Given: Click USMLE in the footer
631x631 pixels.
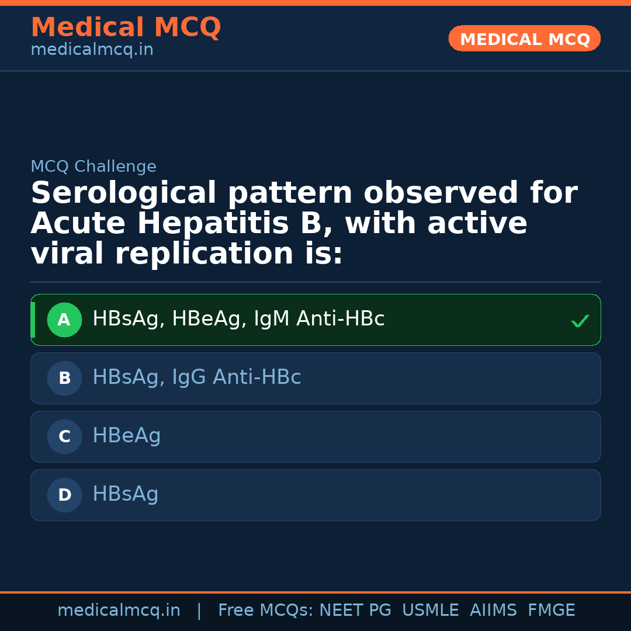Looking at the screenshot, I should pyautogui.click(x=430, y=611).
